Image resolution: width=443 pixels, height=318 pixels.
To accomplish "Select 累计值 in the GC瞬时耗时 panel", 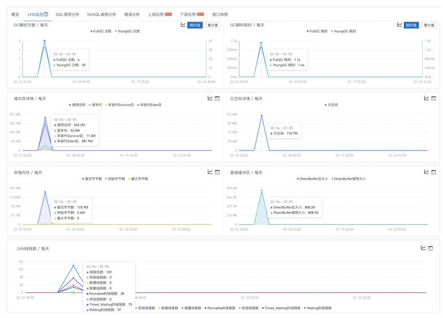I will pyautogui.click(x=429, y=25).
